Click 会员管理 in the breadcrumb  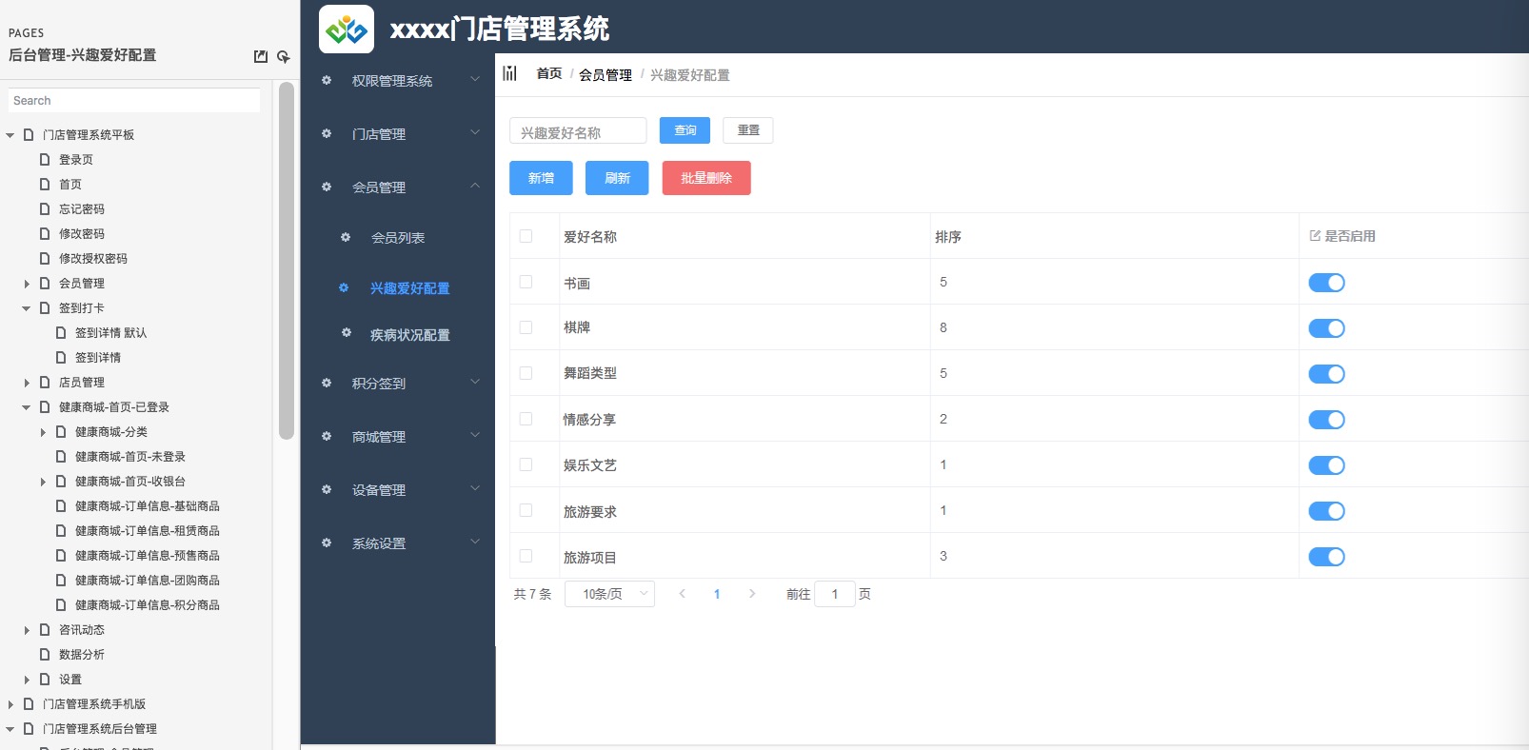606,74
